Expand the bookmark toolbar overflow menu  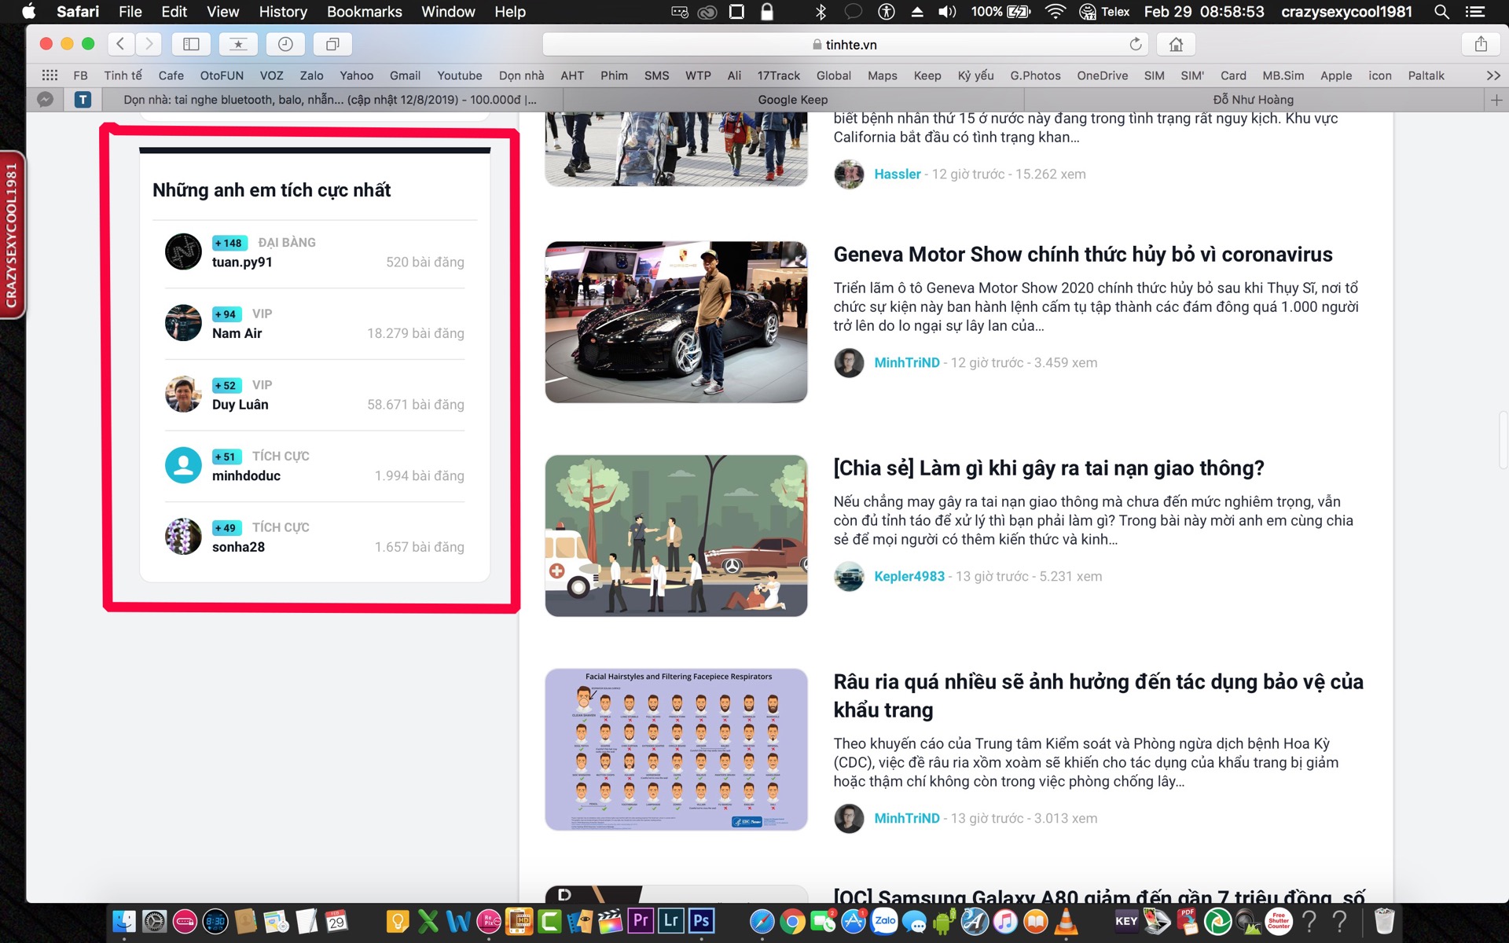click(x=1492, y=75)
